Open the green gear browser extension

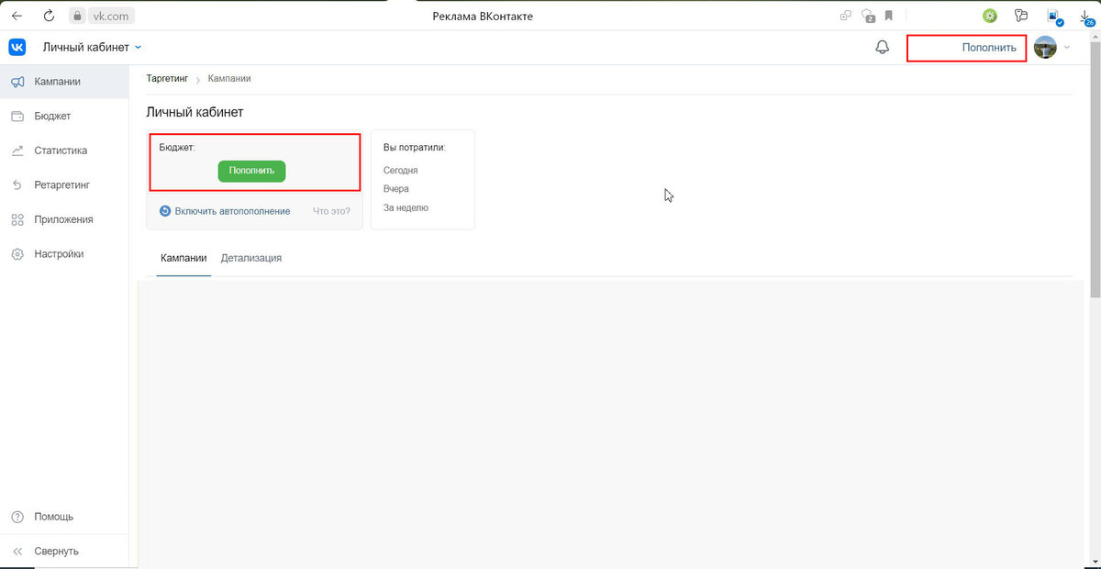tap(990, 16)
